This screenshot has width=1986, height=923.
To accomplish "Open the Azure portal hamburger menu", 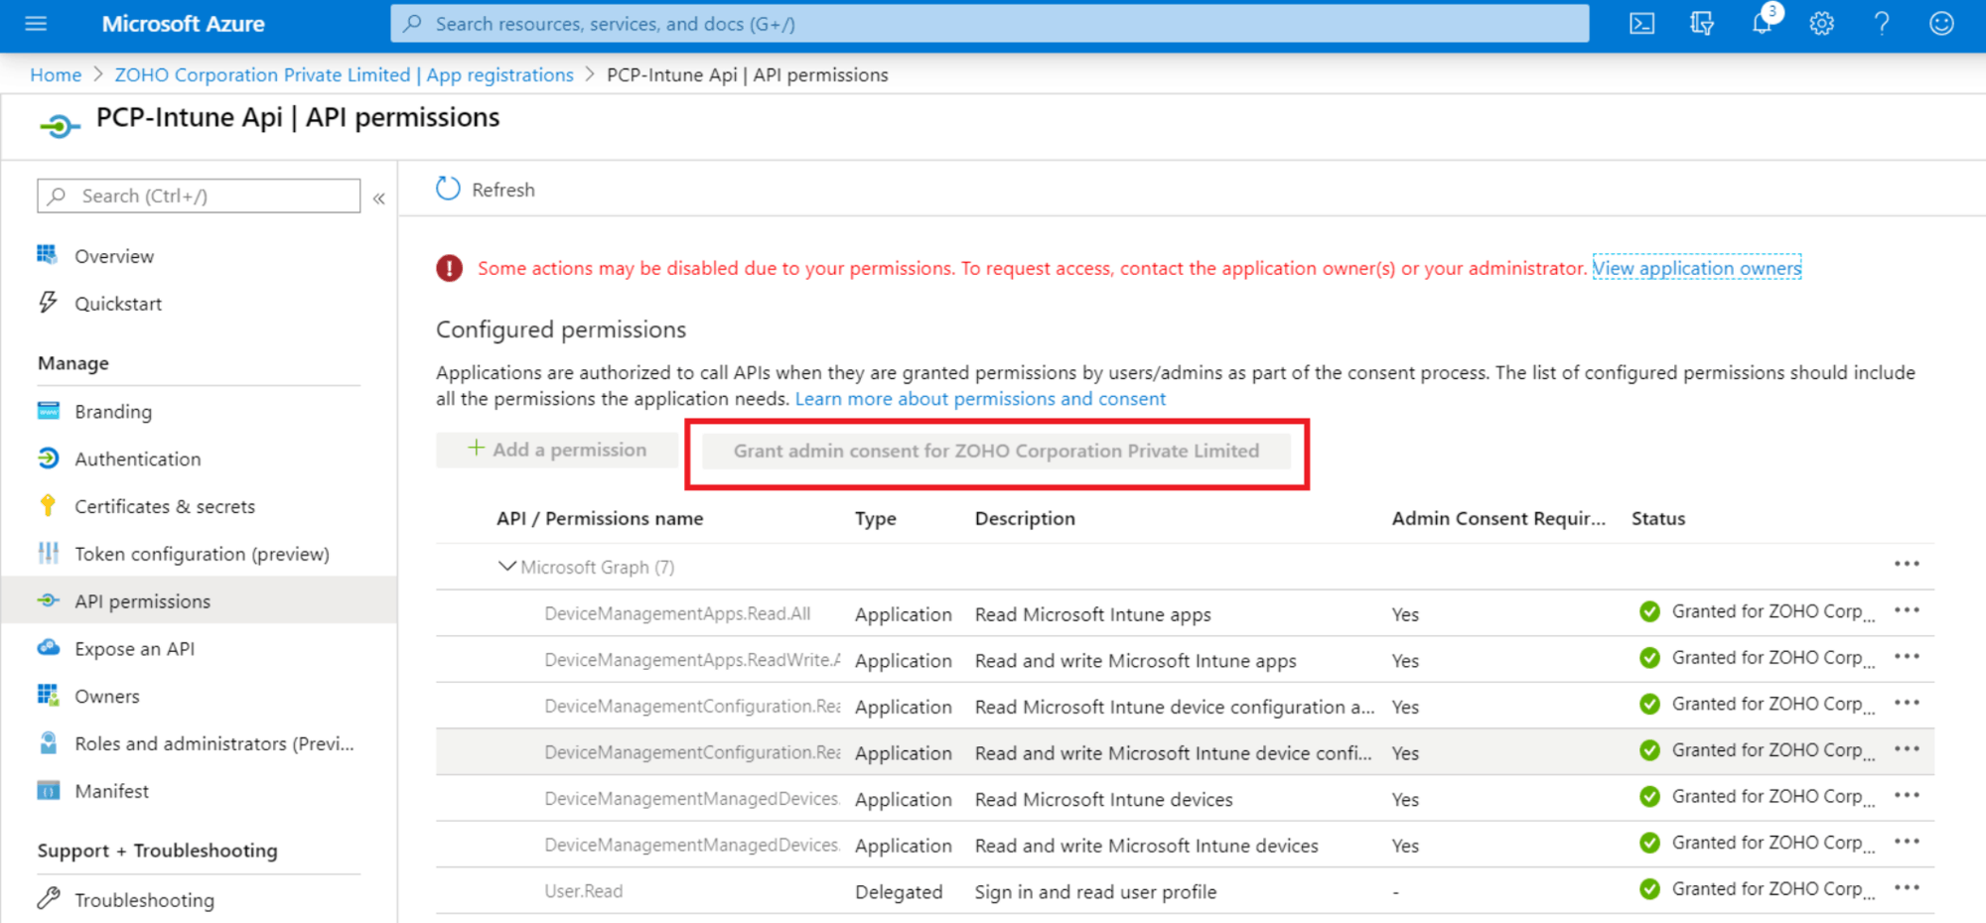I will click(36, 24).
